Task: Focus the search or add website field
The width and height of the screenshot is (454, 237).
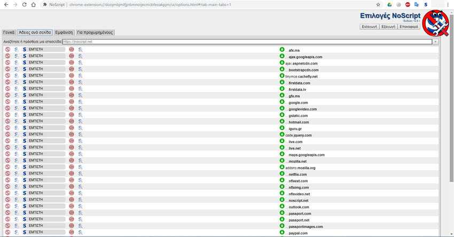Action: click(247, 42)
